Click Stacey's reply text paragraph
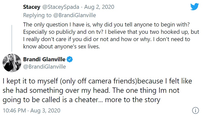 111,36
